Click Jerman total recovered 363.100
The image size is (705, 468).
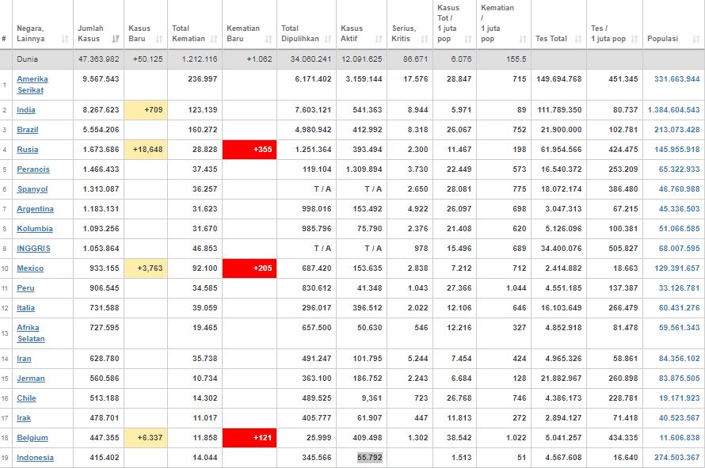(x=317, y=379)
